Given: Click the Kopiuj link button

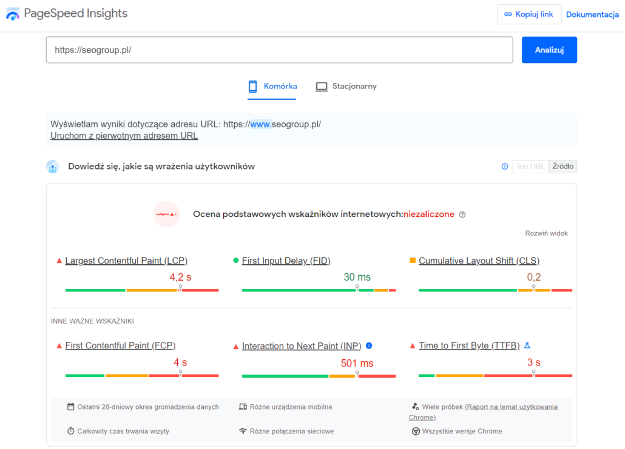Looking at the screenshot, I should pyautogui.click(x=529, y=15).
